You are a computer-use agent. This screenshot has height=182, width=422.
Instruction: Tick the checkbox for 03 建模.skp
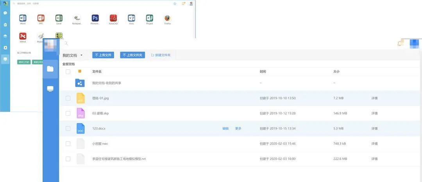[x=68, y=113]
